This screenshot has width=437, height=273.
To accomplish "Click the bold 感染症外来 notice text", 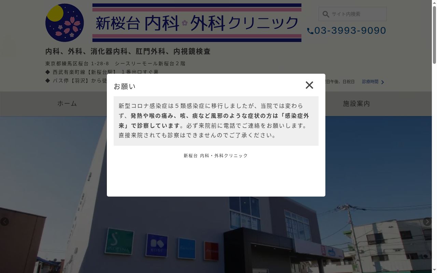I will pos(214,120).
